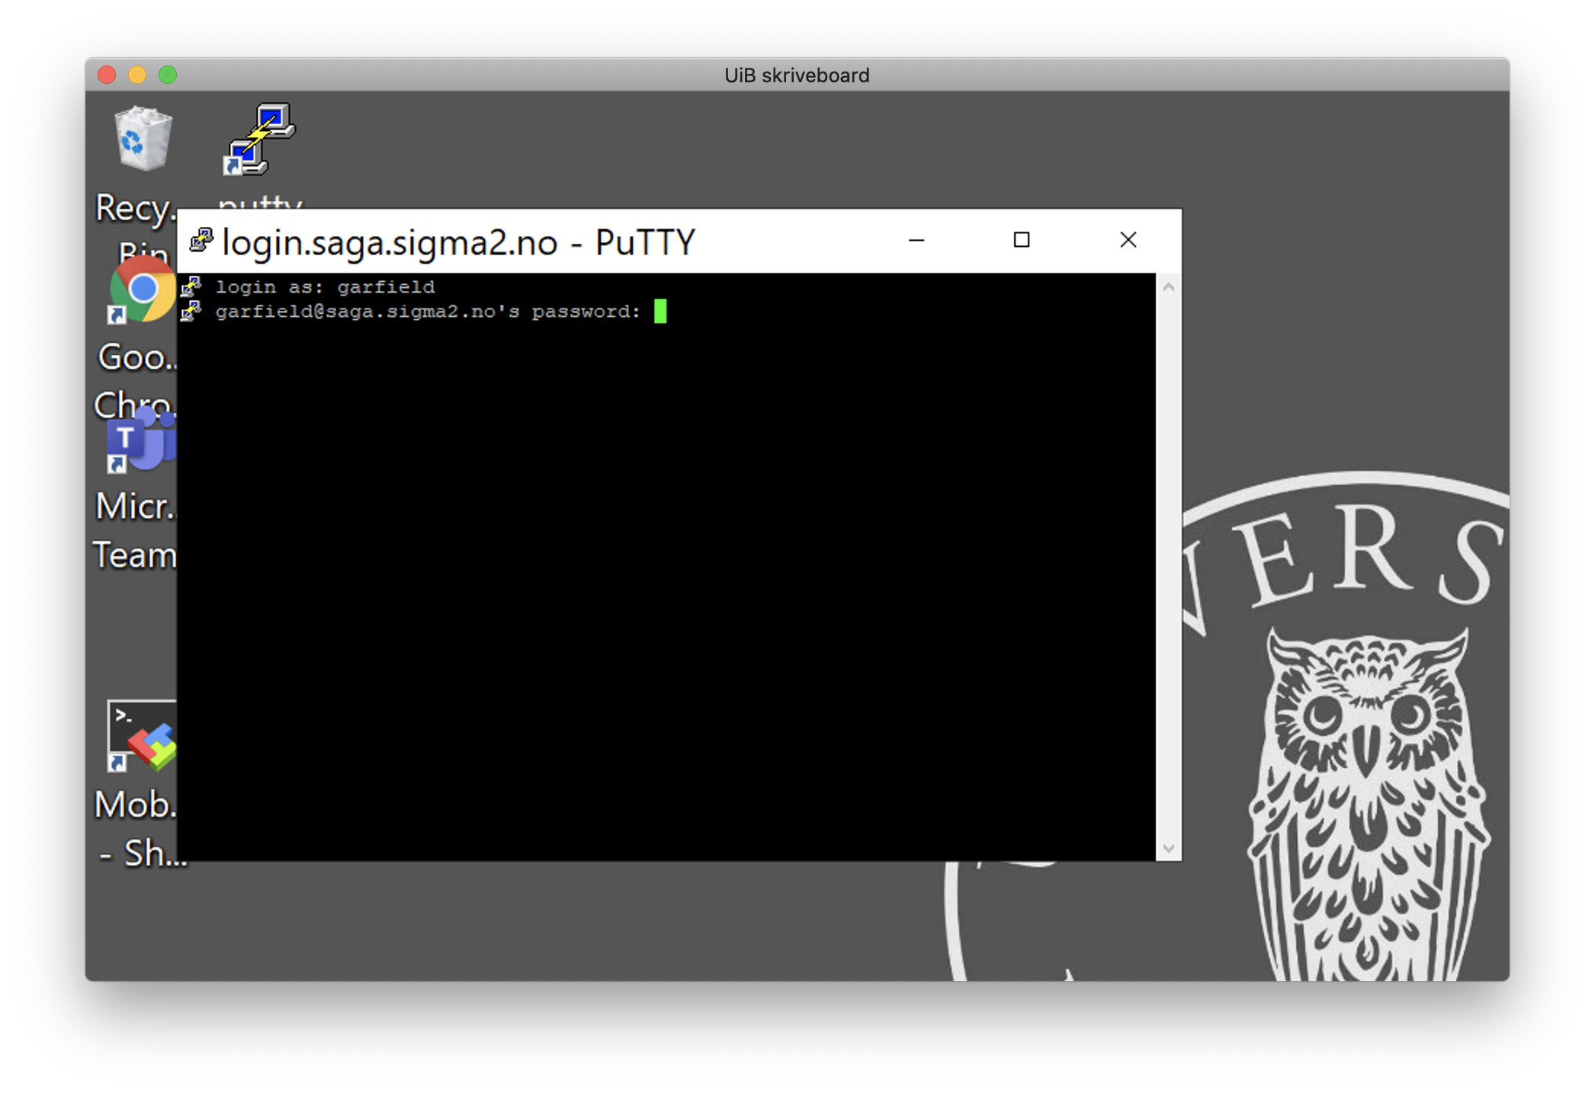Select the putty desktop shortcut icon

click(x=260, y=140)
